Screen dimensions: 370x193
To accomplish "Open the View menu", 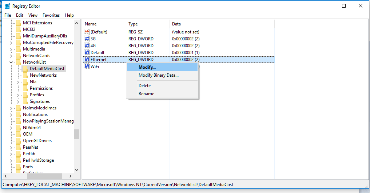I will tap(33, 15).
